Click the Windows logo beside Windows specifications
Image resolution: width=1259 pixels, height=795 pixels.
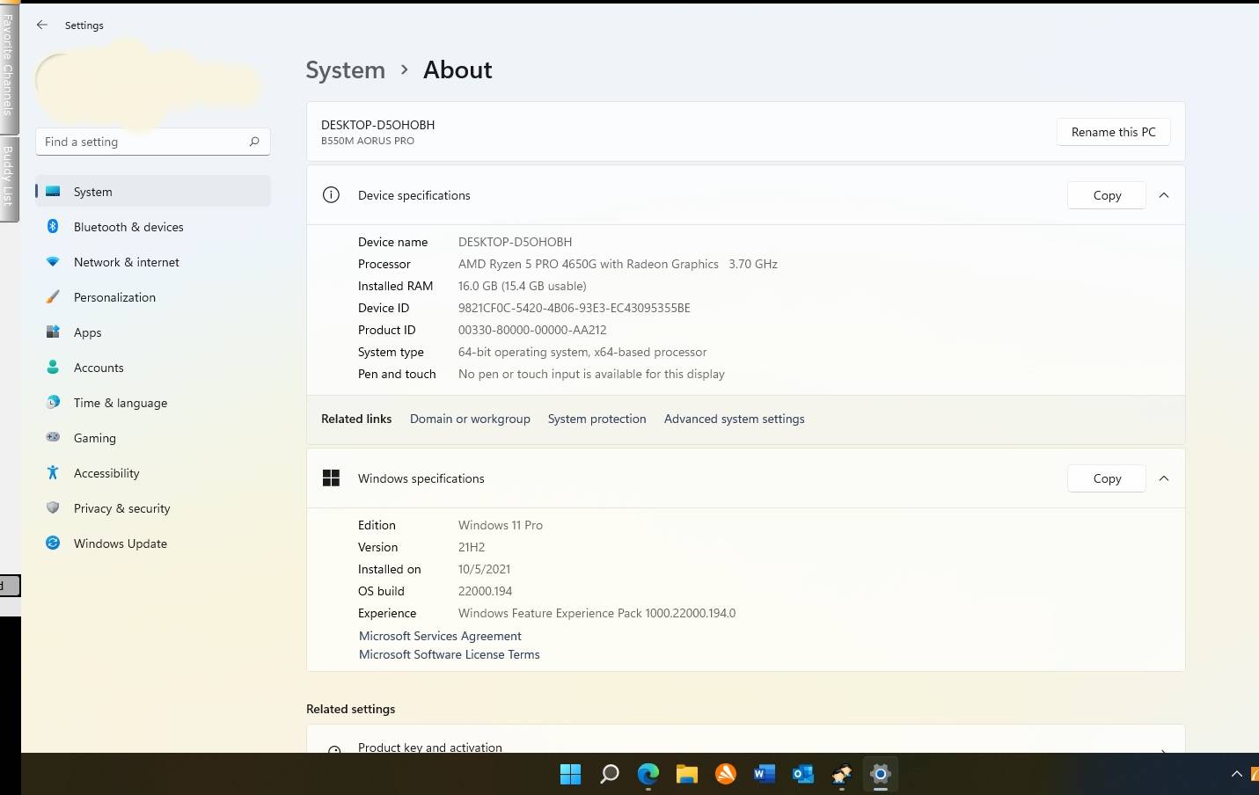coord(331,478)
